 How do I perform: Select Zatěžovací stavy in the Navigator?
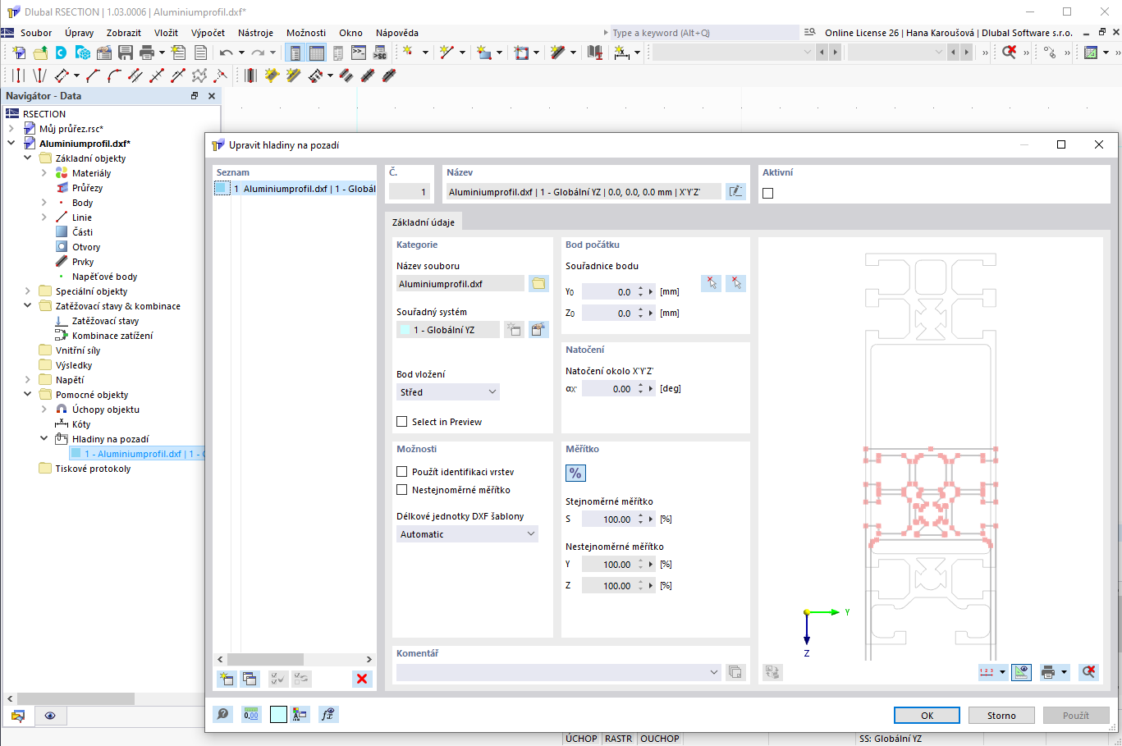(105, 321)
